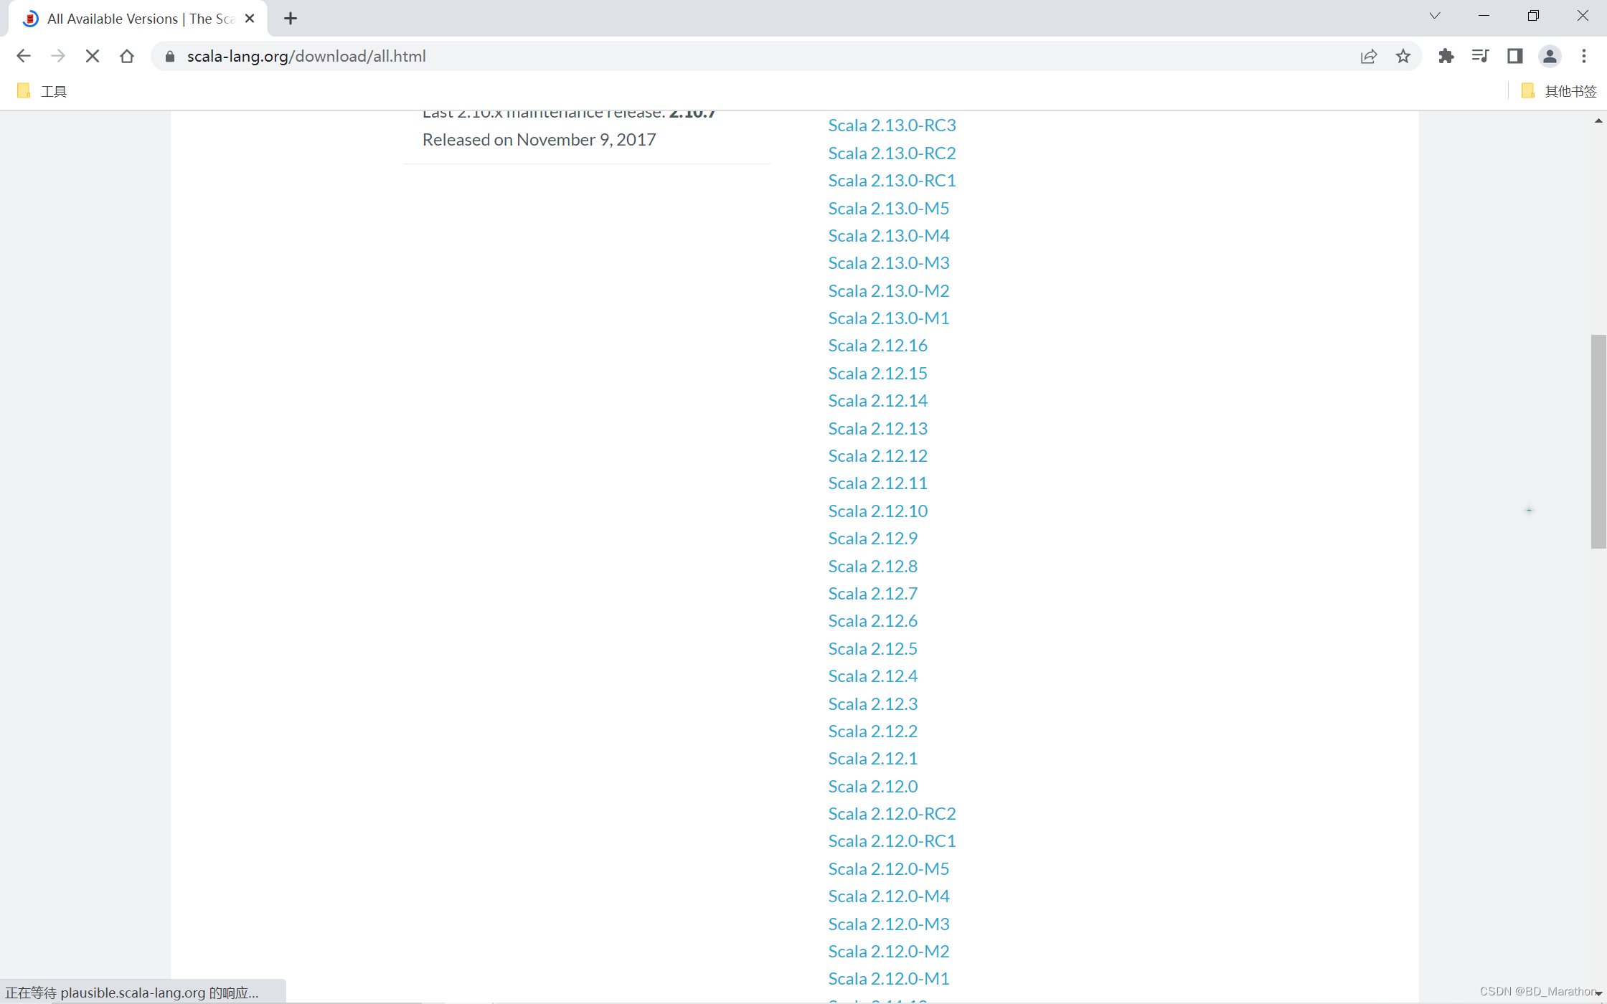Open the Scala 2.12.0-M4 link
The image size is (1607, 1004).
pyautogui.click(x=888, y=896)
